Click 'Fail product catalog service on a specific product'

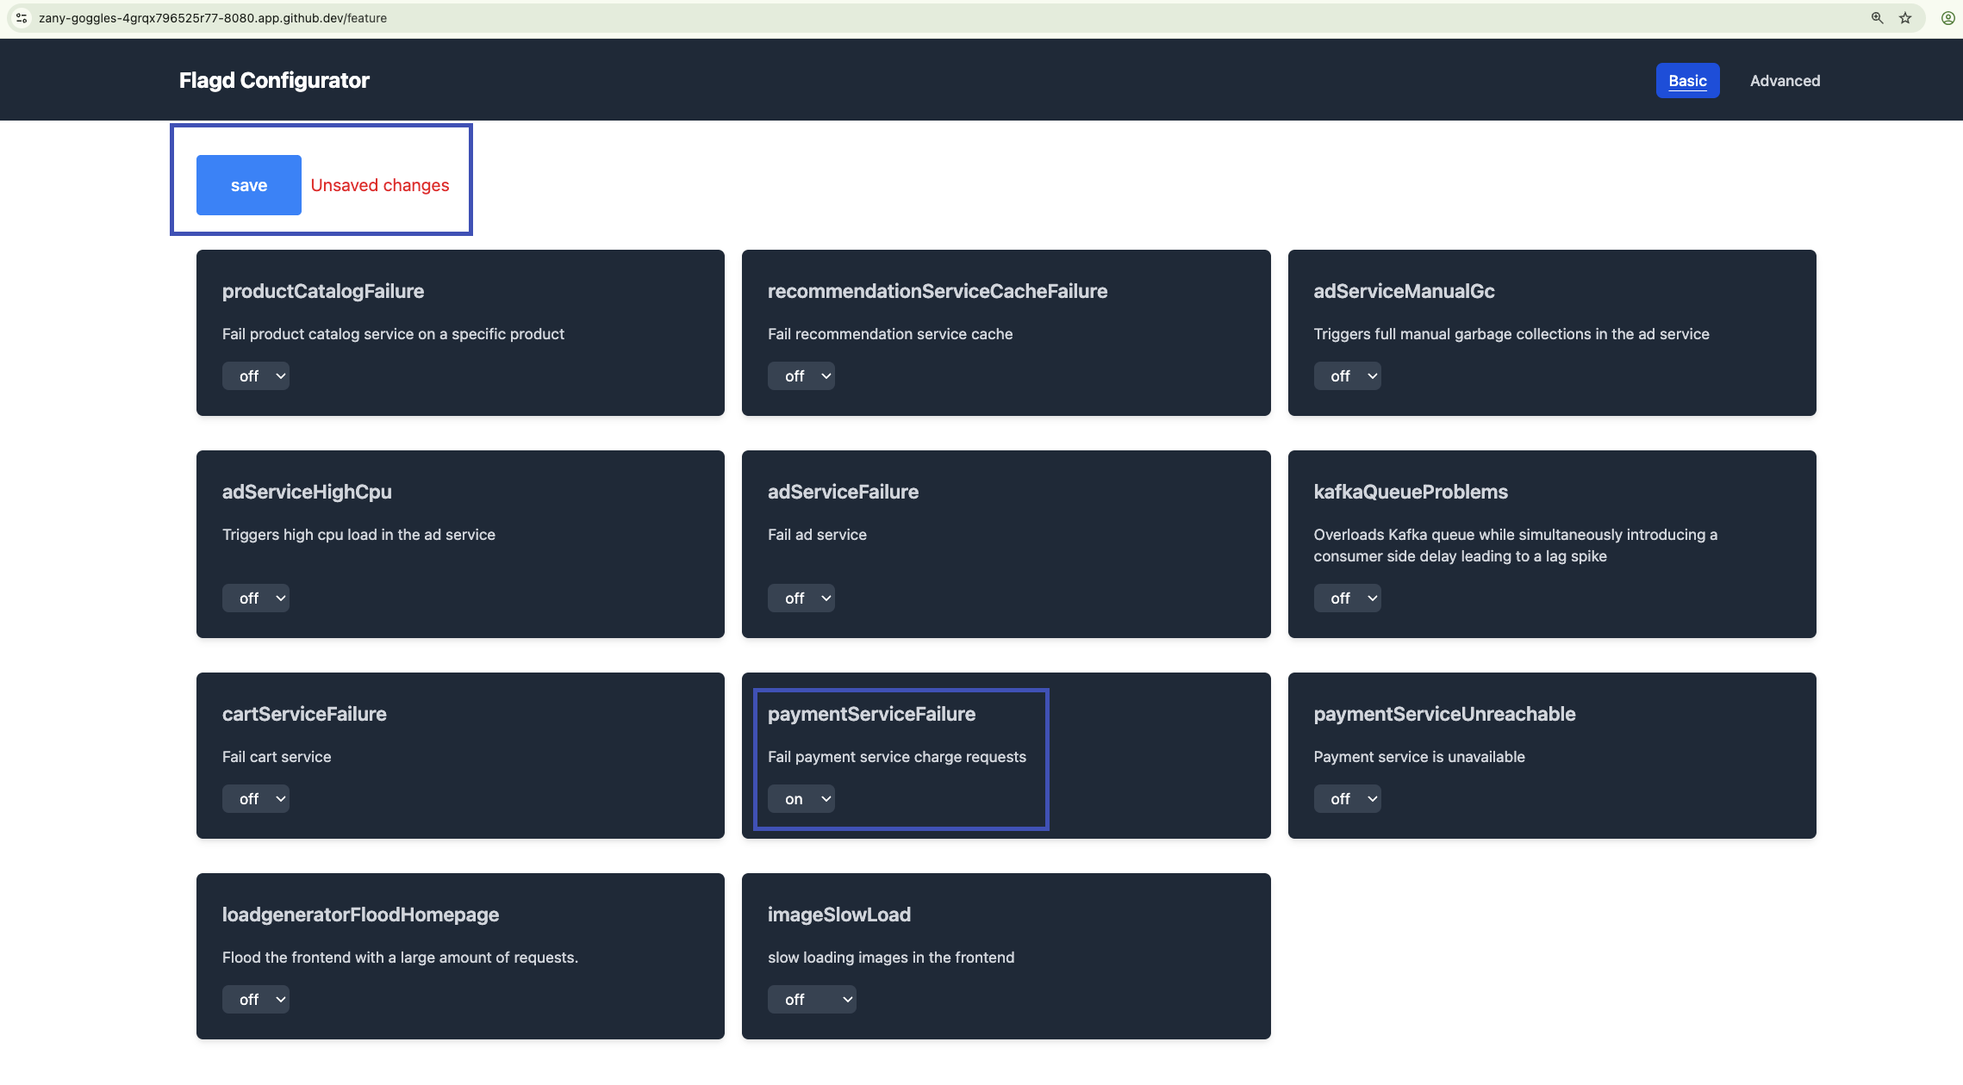(393, 334)
